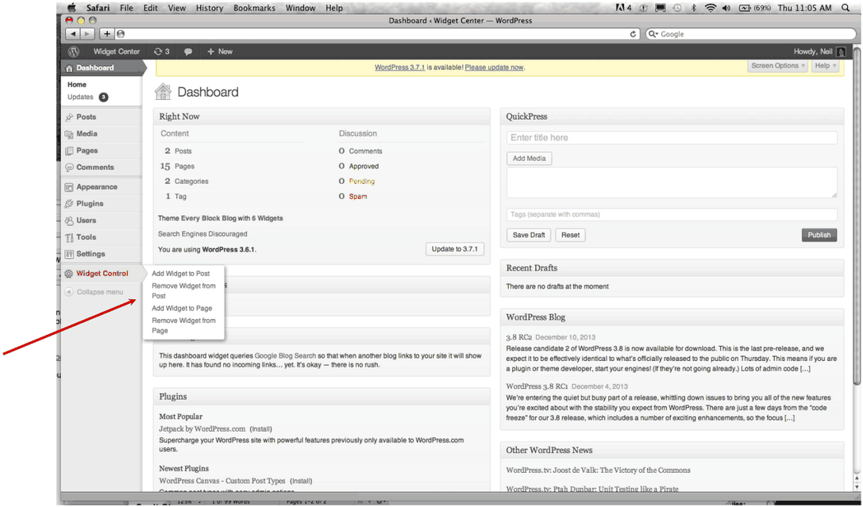Open Joost de Valk Victory of Commons link

tap(598, 471)
